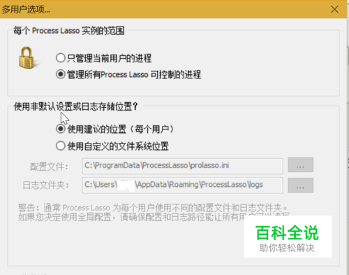349x275 pixels.
Task: Click the 使用非默认设置或日志存储位置? heading
Action: 75,106
